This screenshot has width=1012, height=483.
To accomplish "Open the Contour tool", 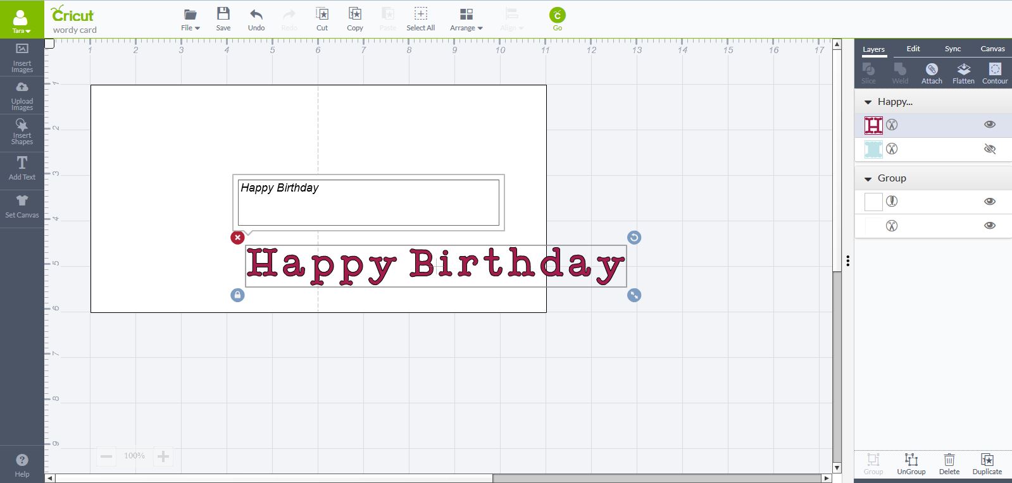I will pyautogui.click(x=995, y=73).
